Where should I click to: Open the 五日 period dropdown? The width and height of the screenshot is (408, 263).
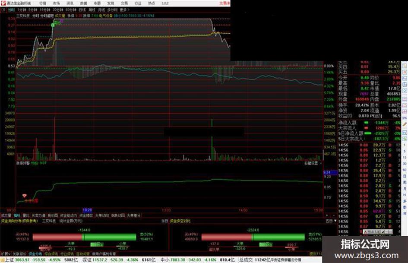[x=331, y=221]
